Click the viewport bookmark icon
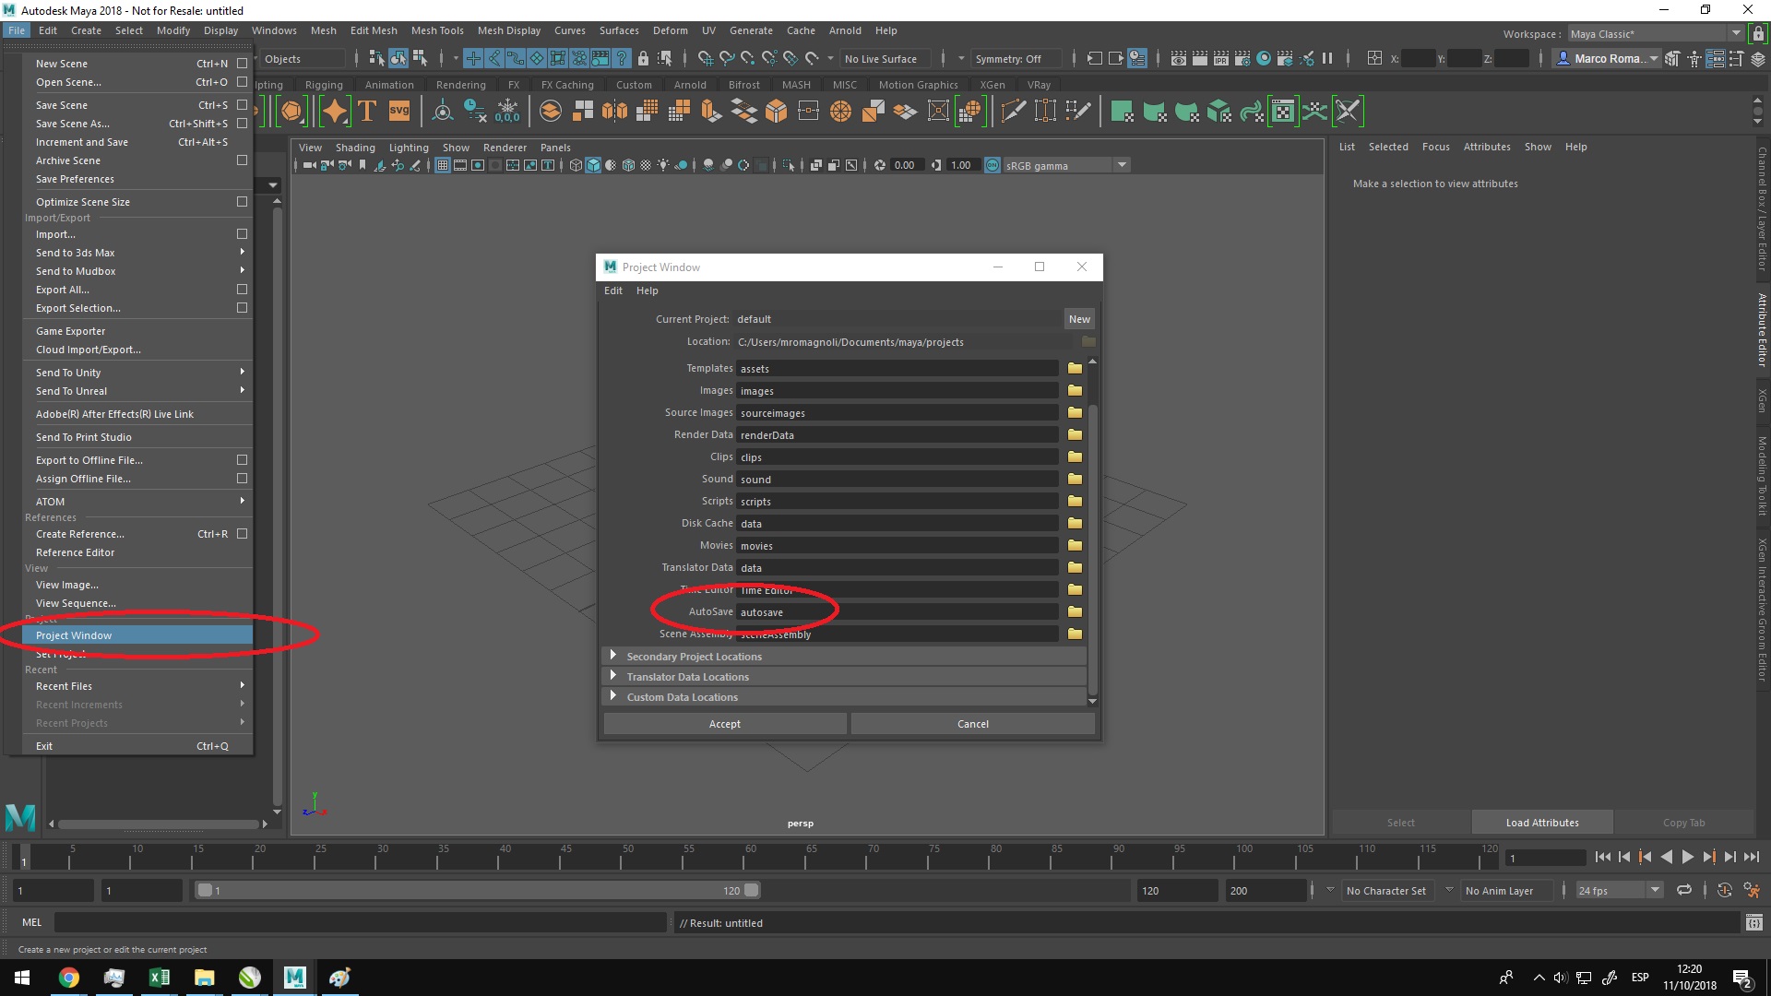The height and width of the screenshot is (996, 1771). point(363,165)
